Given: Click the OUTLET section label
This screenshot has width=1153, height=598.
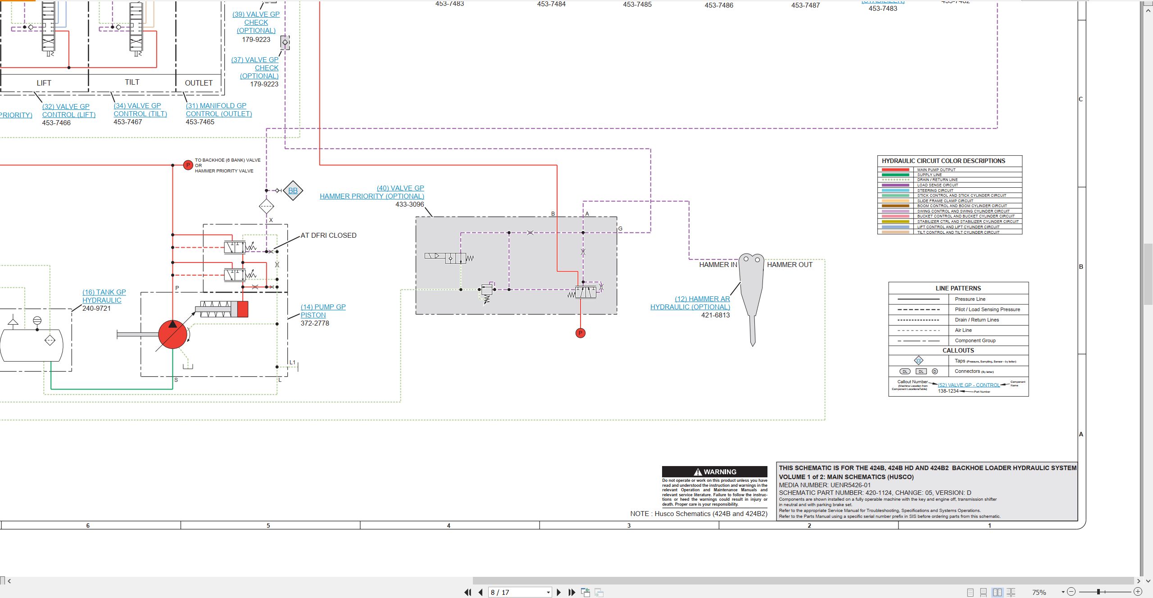Looking at the screenshot, I should click(199, 83).
